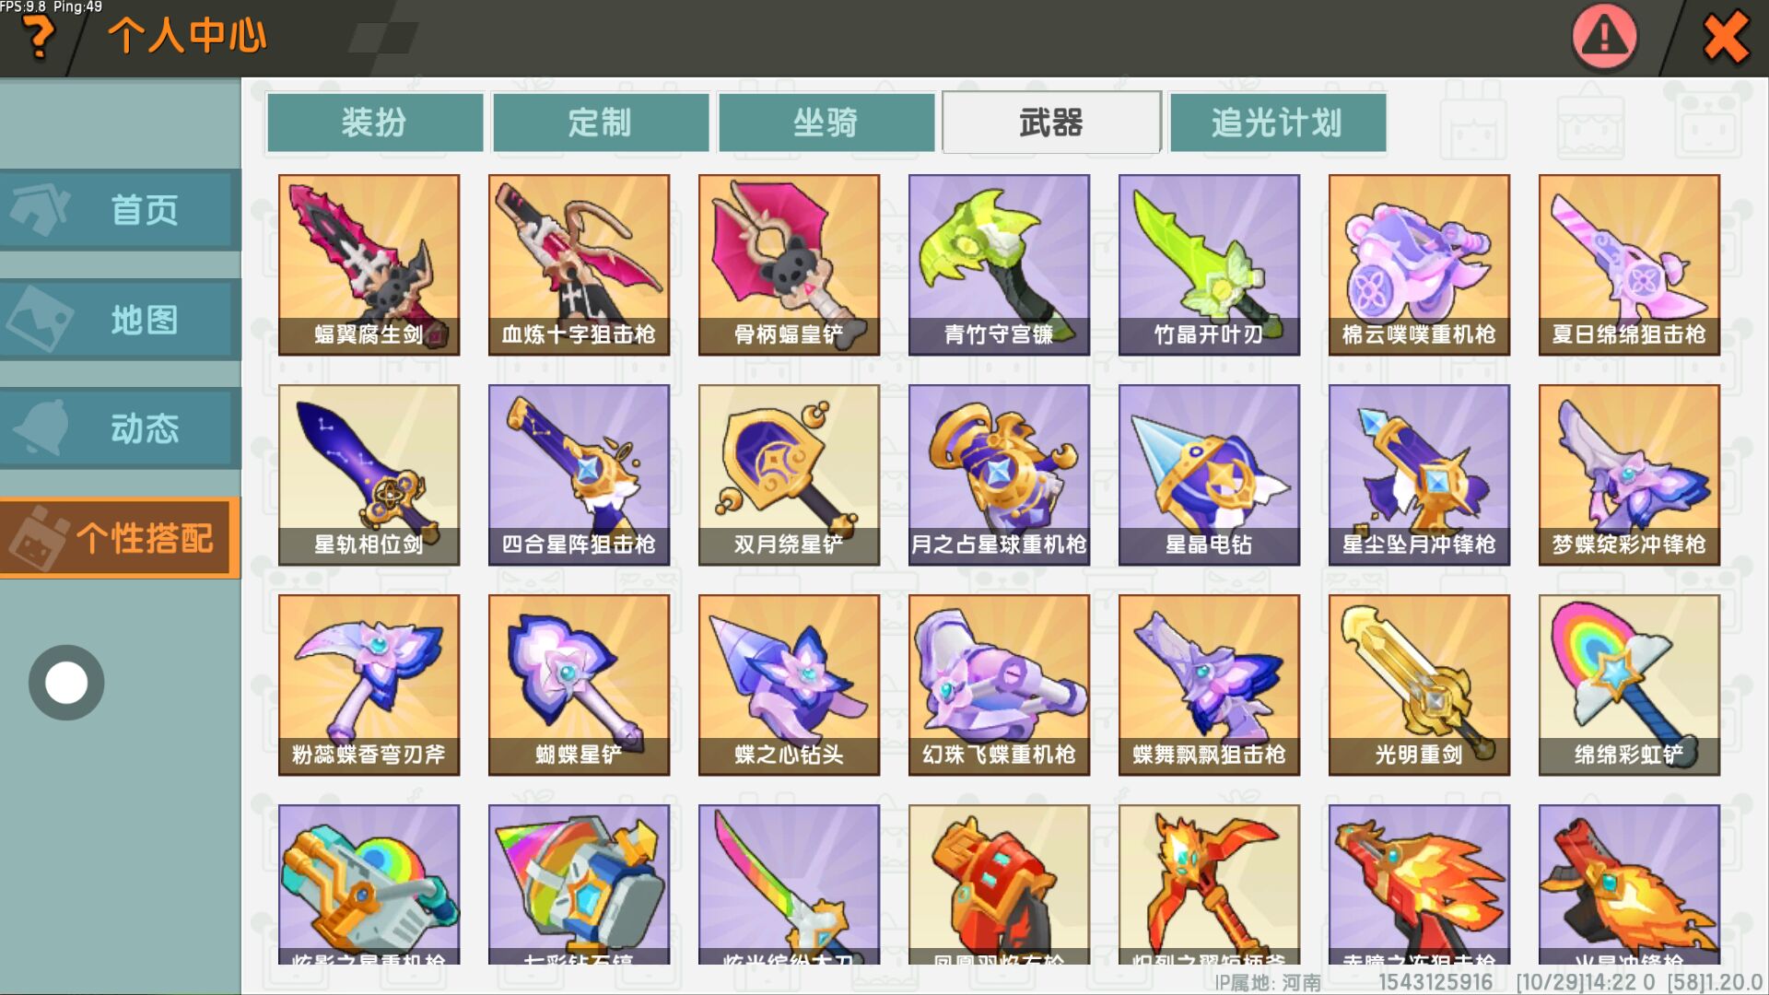Select the 光明重剑 golden sword
The image size is (1769, 995).
pos(1419,685)
